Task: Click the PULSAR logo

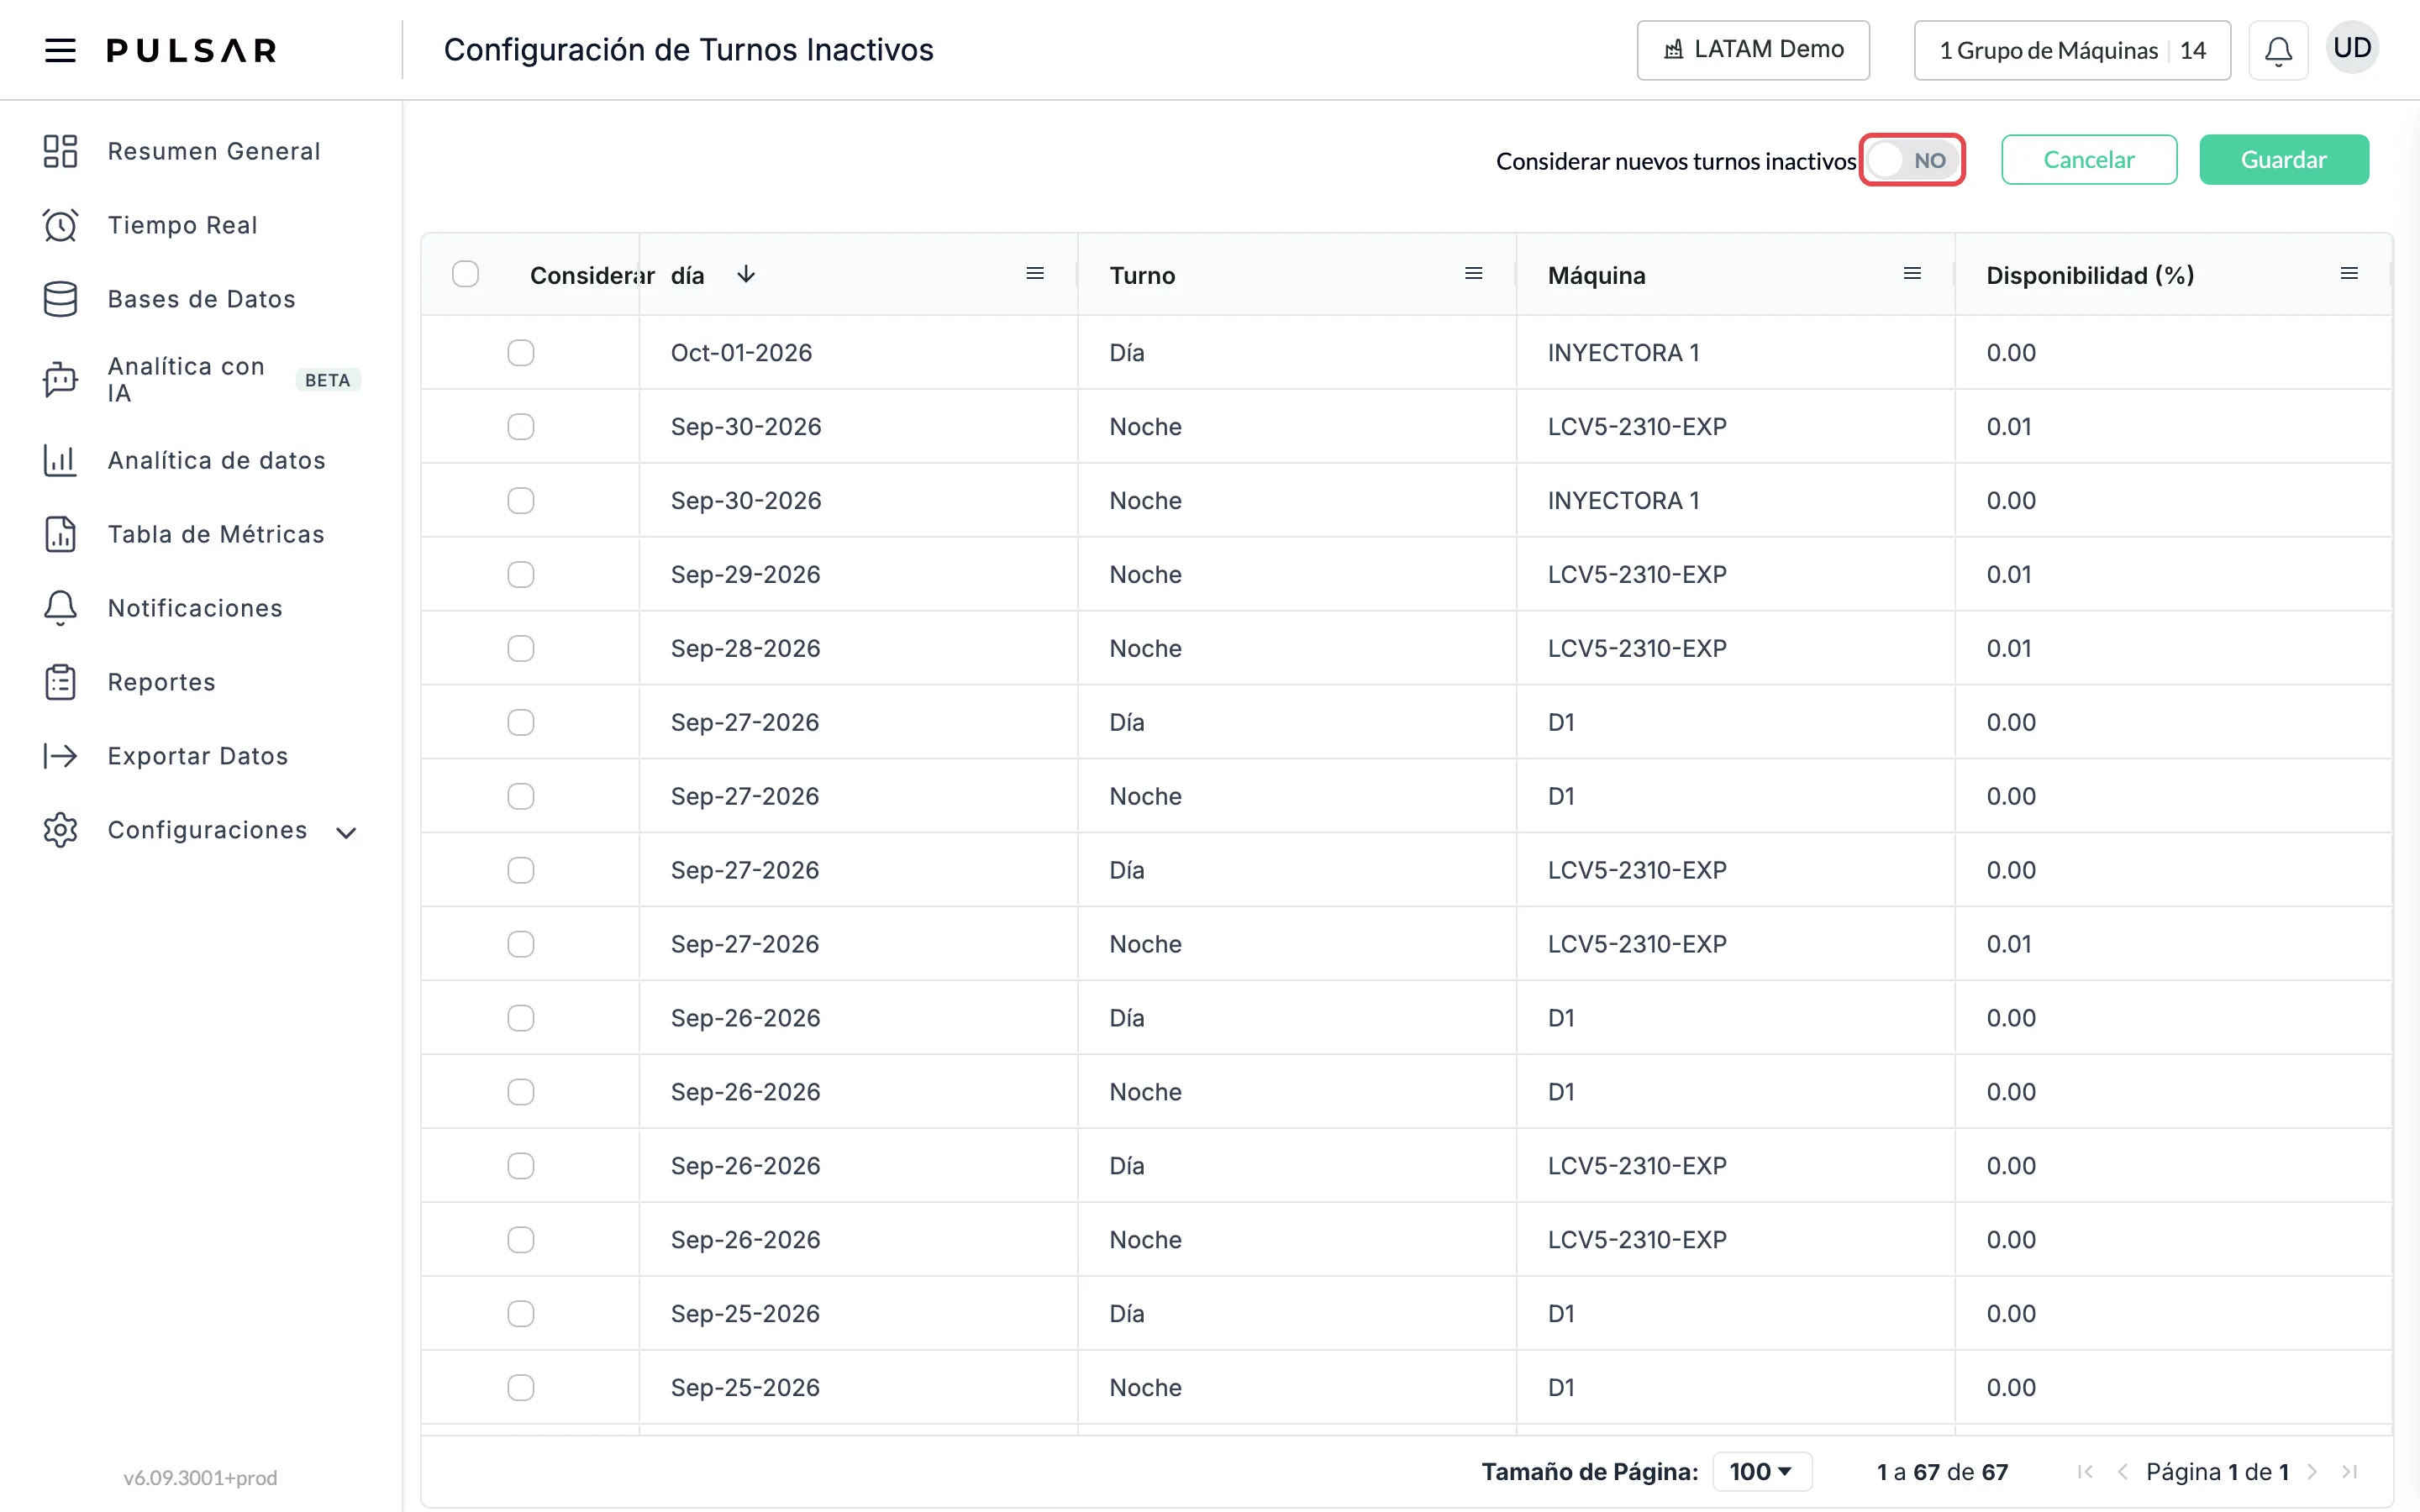Action: 192,50
